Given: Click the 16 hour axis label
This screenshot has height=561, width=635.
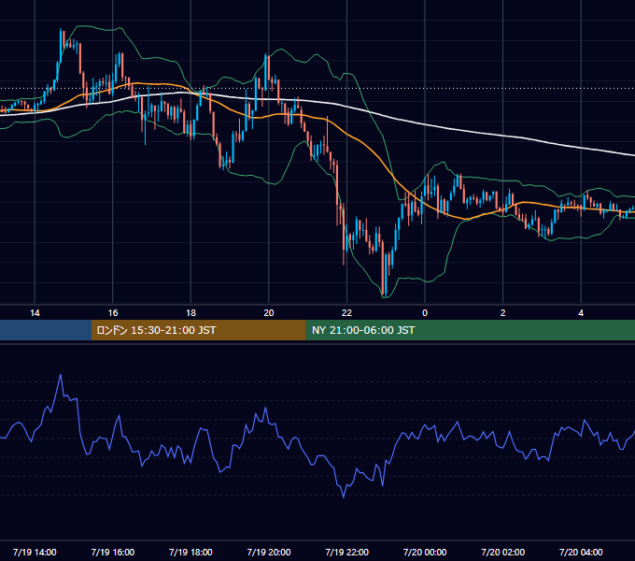Looking at the screenshot, I should [113, 313].
